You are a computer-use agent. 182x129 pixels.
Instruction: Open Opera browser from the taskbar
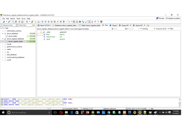(61, 112)
